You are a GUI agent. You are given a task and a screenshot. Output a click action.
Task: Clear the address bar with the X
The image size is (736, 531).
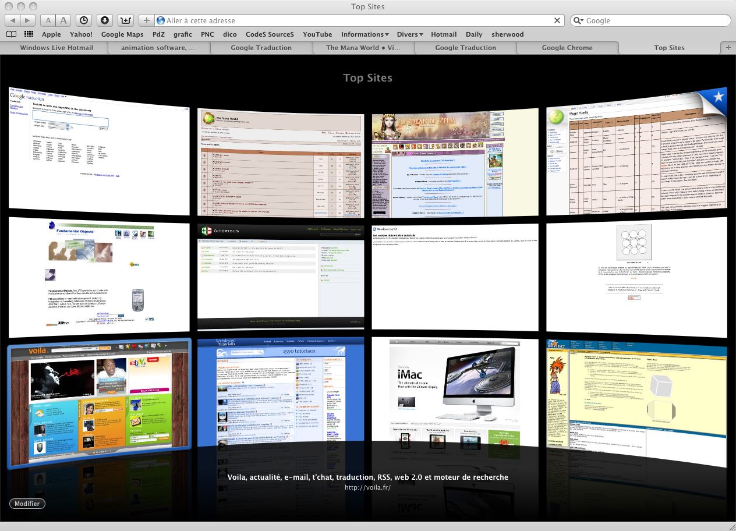[557, 20]
